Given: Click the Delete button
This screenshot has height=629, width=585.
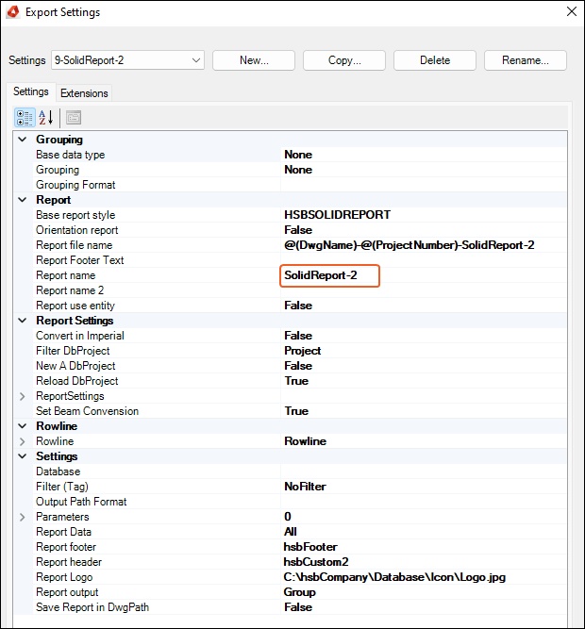Looking at the screenshot, I should [435, 60].
